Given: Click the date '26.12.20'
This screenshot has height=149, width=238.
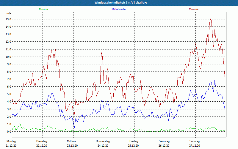Looking at the screenshot, I should (x=164, y=146).
